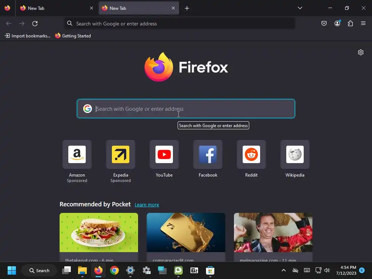The height and width of the screenshot is (279, 372).
Task: Go back with the back arrow
Action: (9, 24)
